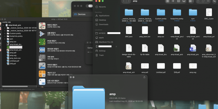Select MacBook Pro (3) in Finder sidebar

(x=106, y=42)
